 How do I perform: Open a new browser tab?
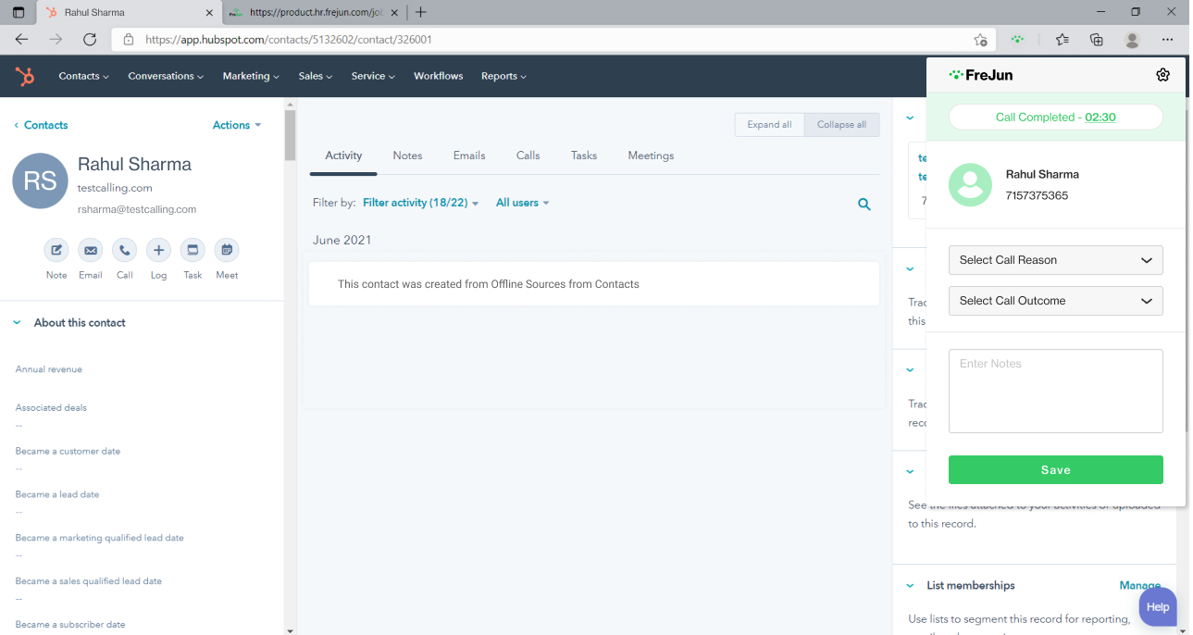click(x=421, y=12)
